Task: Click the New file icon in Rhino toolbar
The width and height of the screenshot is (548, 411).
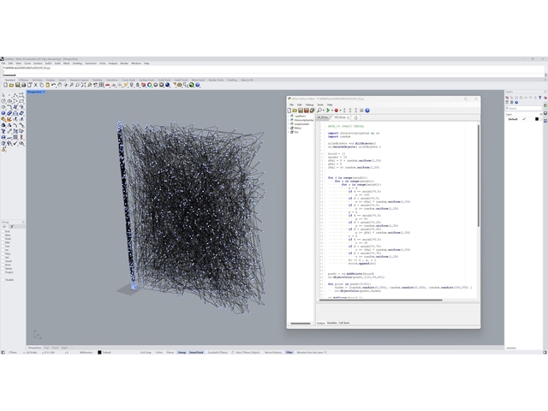Action: tap(6, 85)
